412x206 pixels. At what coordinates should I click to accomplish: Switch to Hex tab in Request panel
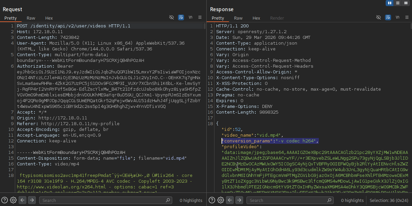coord(49,18)
